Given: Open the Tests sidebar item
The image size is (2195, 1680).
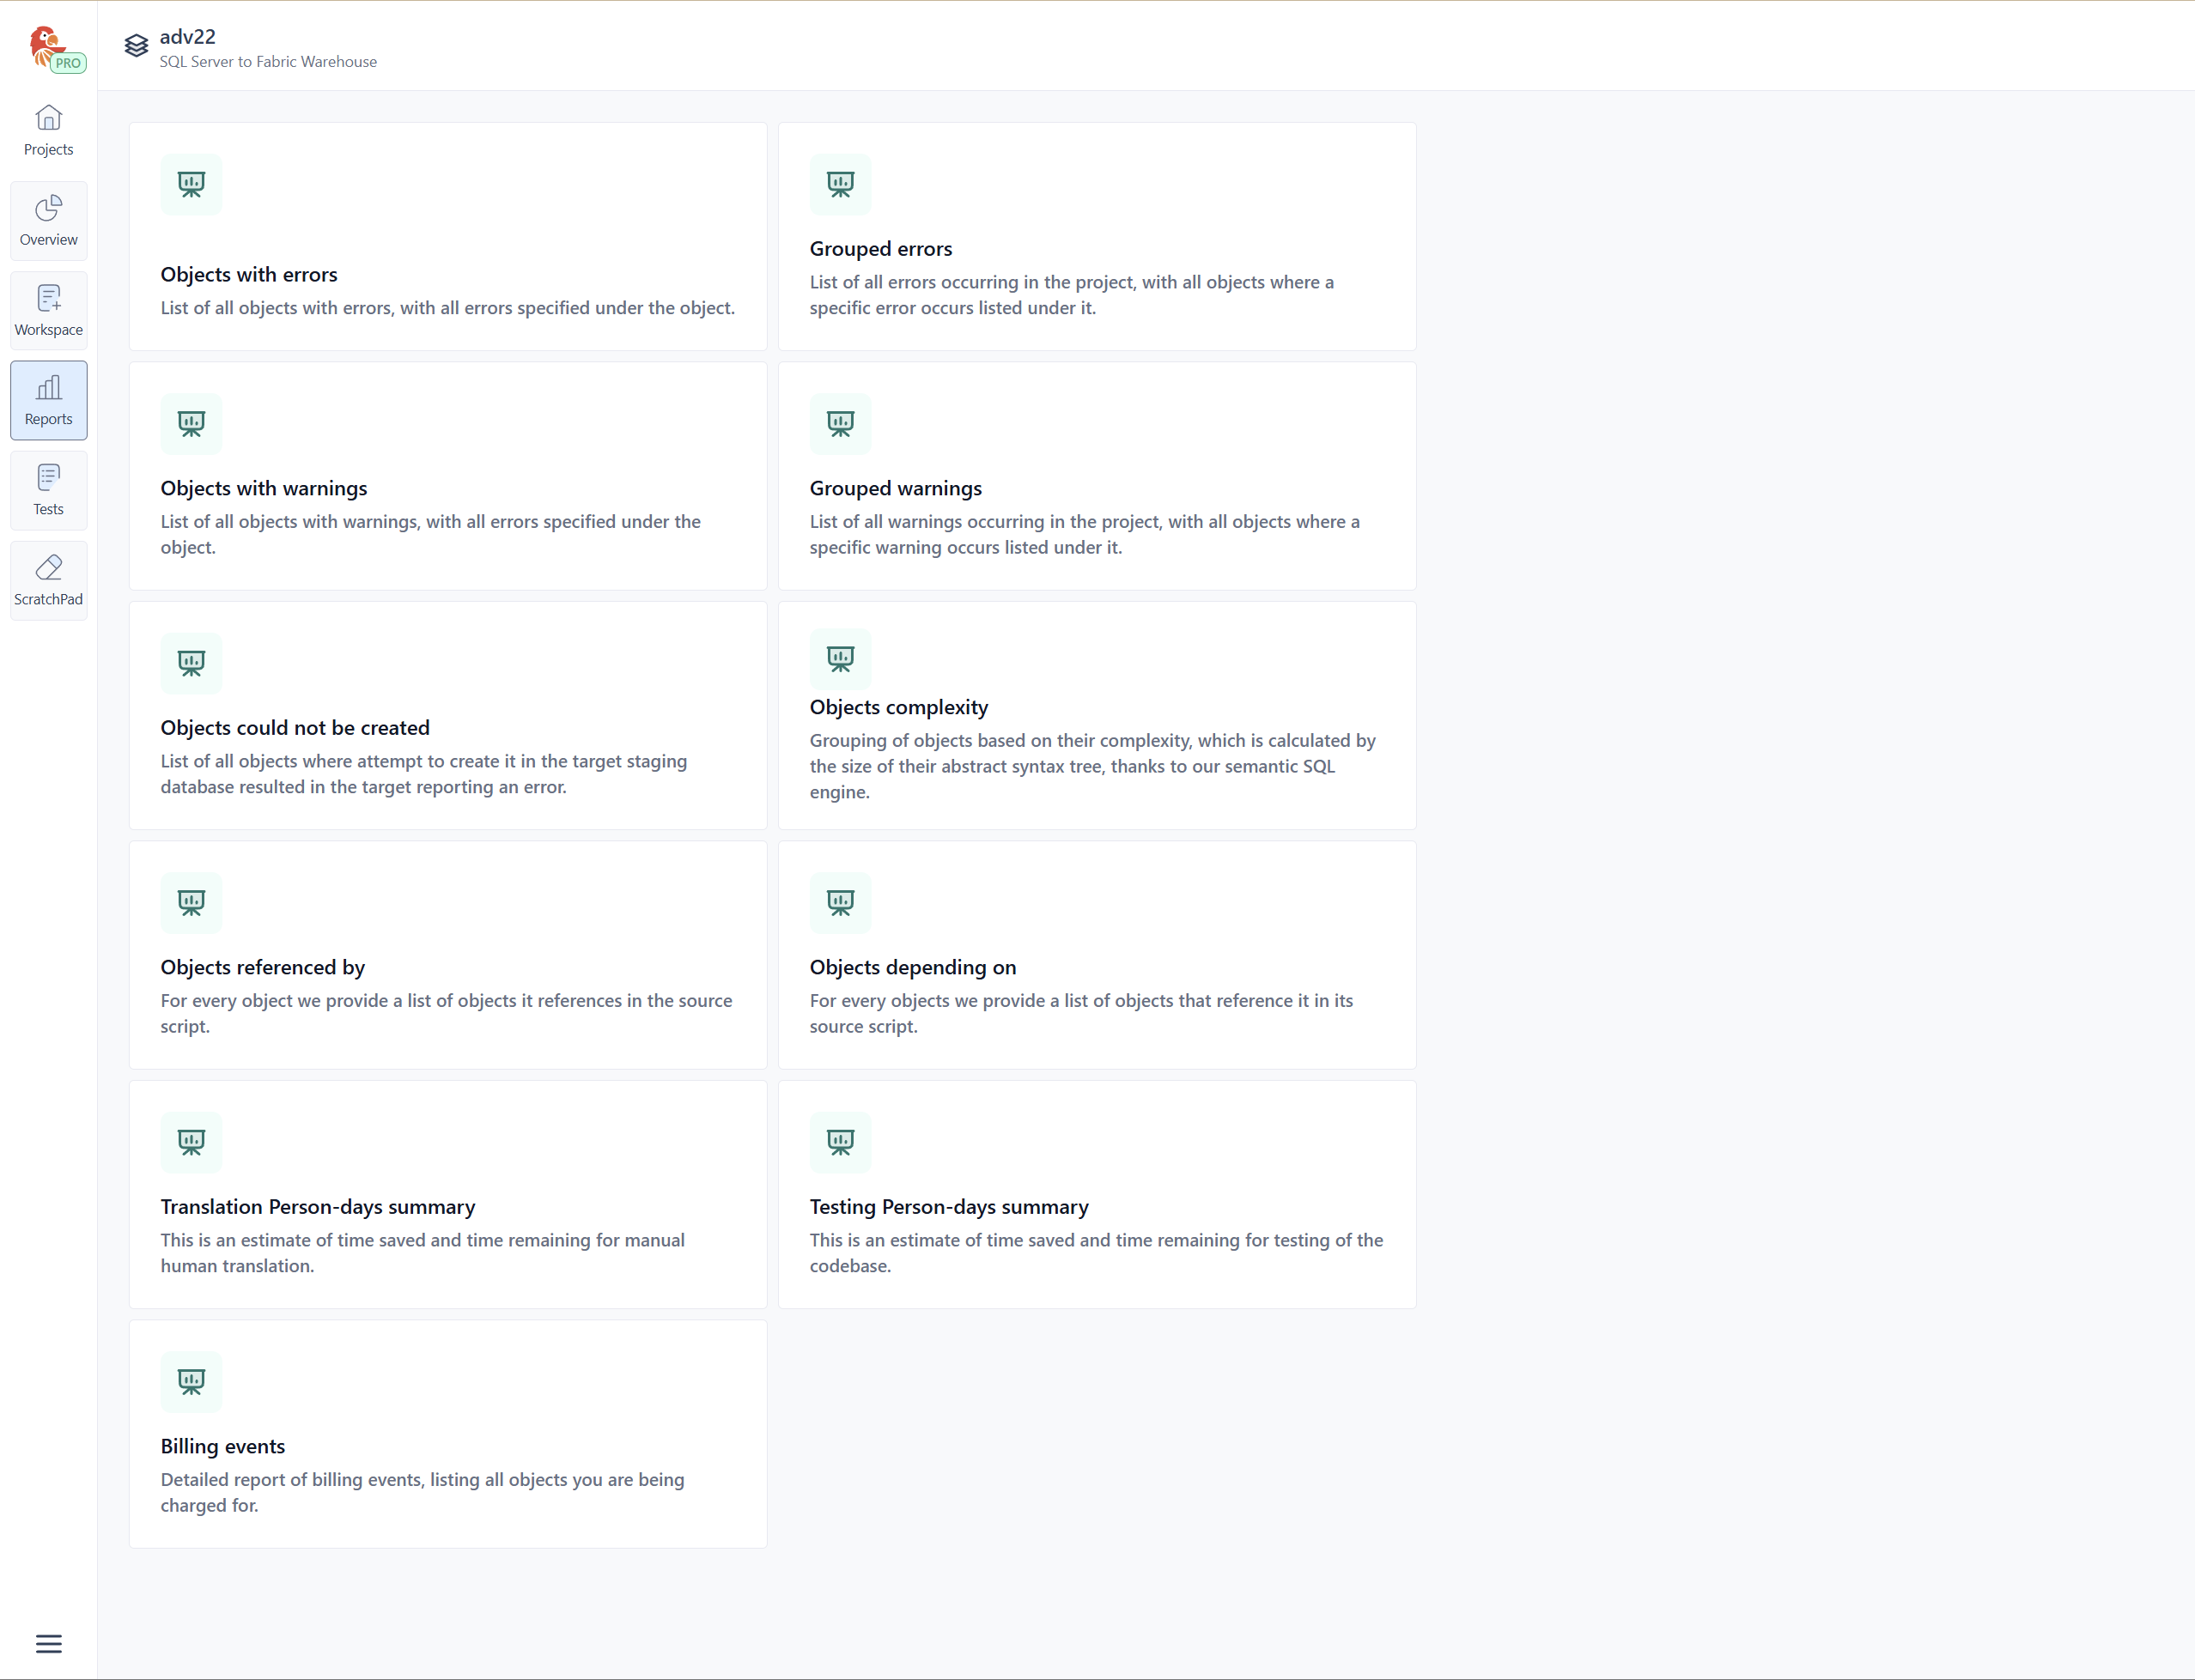Looking at the screenshot, I should [x=48, y=490].
